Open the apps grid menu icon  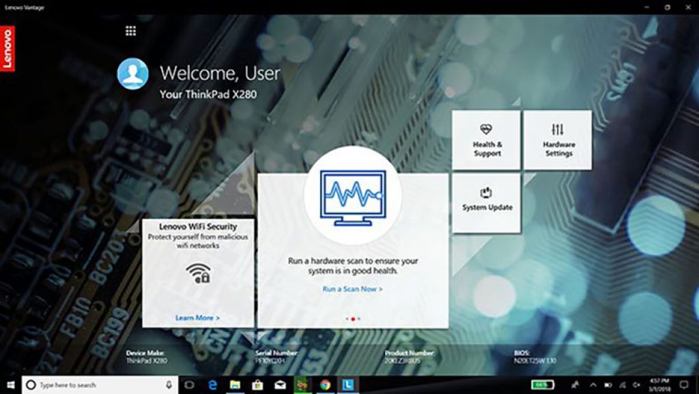[130, 31]
